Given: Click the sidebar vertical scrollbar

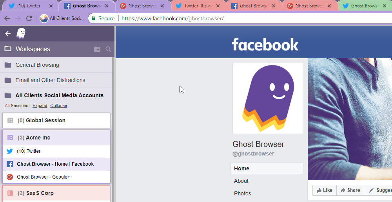Looking at the screenshot, I should tap(113, 129).
